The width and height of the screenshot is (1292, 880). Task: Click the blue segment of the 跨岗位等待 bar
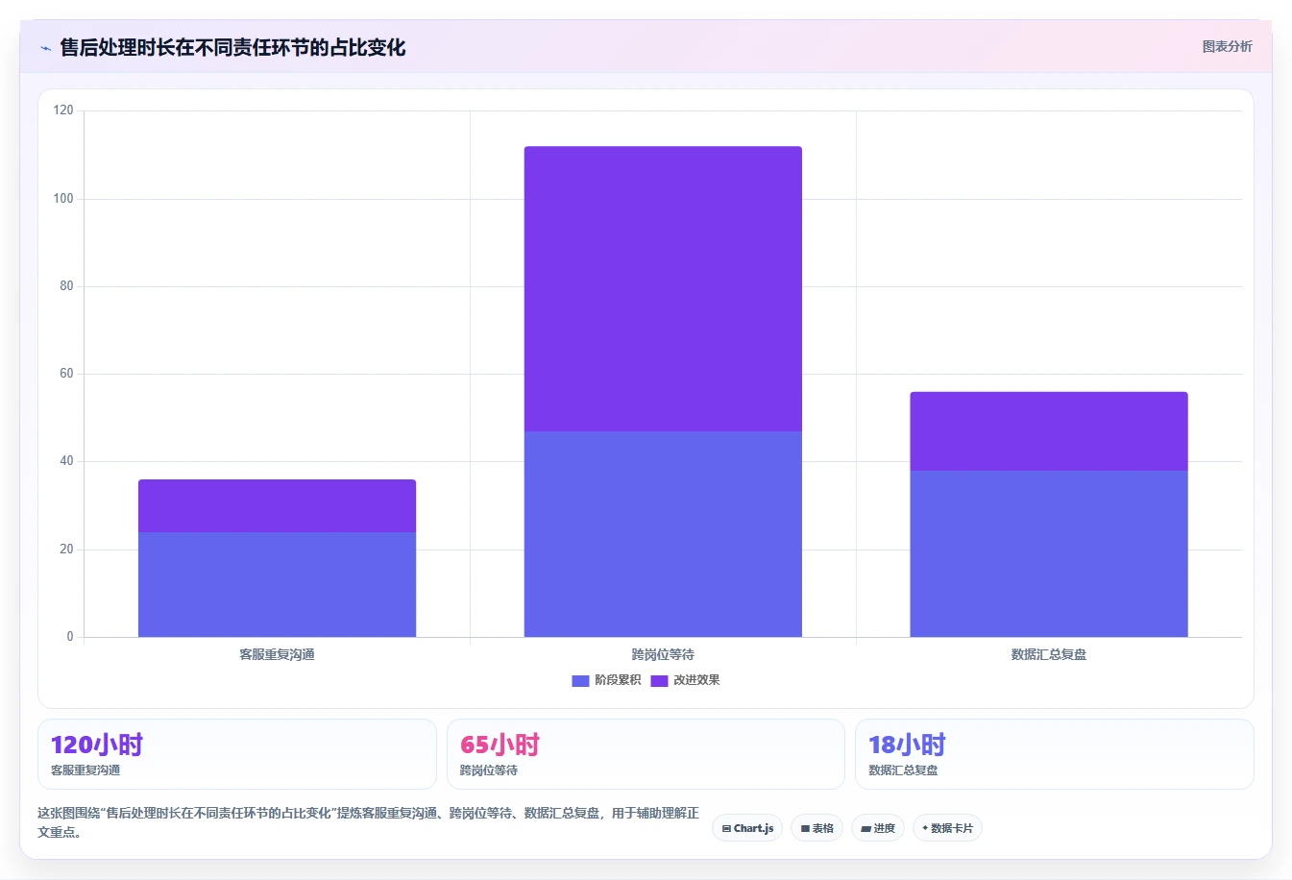663,534
